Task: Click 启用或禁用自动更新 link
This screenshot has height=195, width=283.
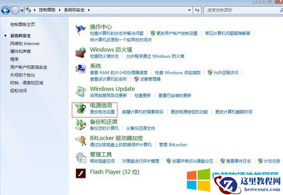Action: pyautogui.click(x=108, y=96)
